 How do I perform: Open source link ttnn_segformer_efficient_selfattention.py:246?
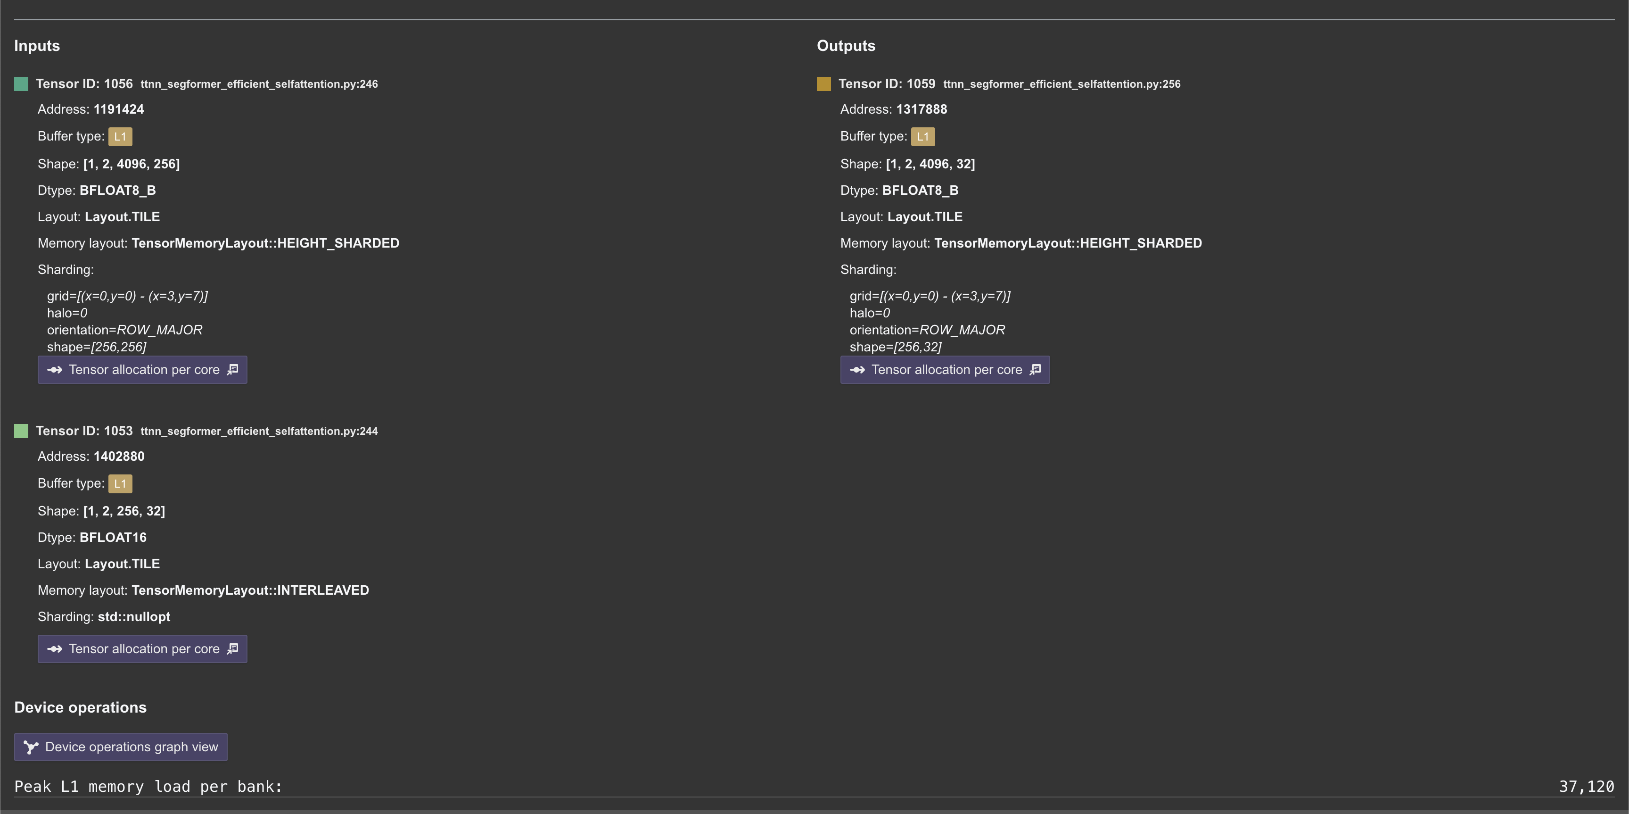pyautogui.click(x=259, y=83)
